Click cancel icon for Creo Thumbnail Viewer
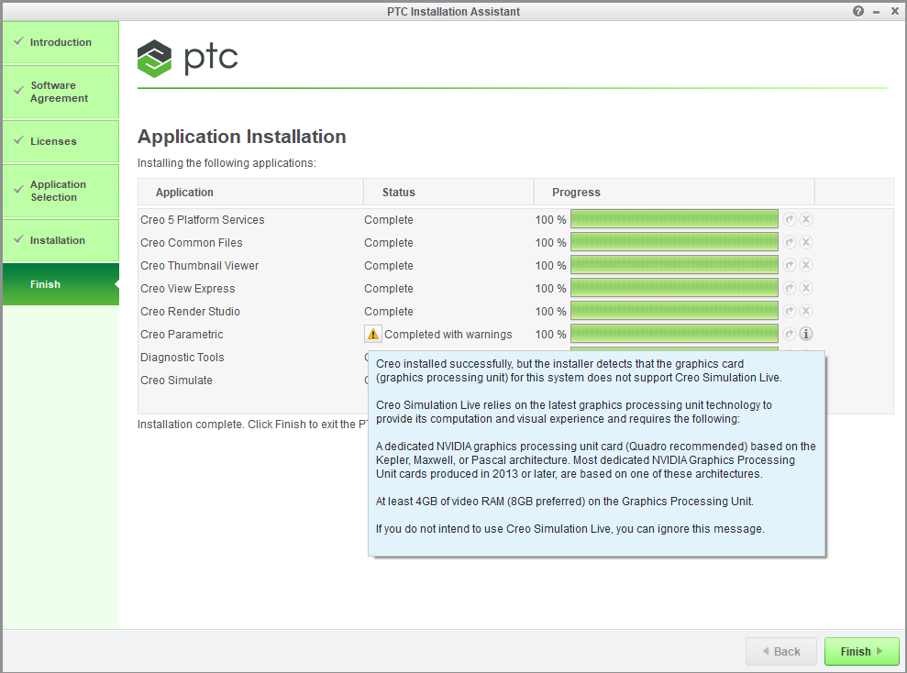Viewport: 907px width, 673px height. pos(806,265)
